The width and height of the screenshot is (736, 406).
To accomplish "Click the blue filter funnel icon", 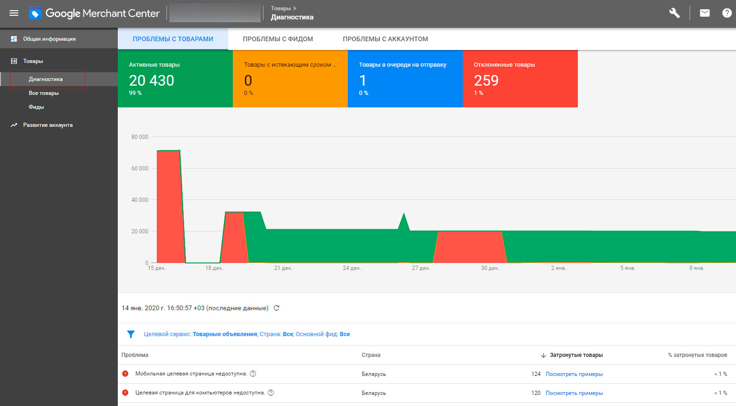I will [131, 334].
